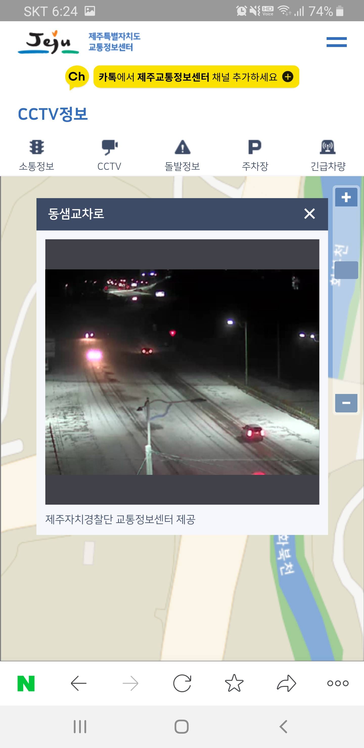Bookmark page with the star icon
This screenshot has width=364, height=748.
[234, 683]
